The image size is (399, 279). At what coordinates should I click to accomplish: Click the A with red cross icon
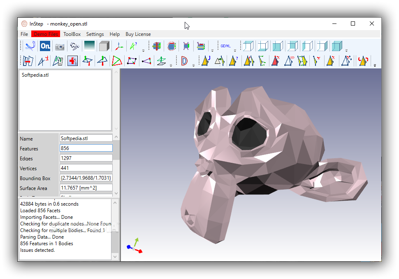click(x=43, y=61)
